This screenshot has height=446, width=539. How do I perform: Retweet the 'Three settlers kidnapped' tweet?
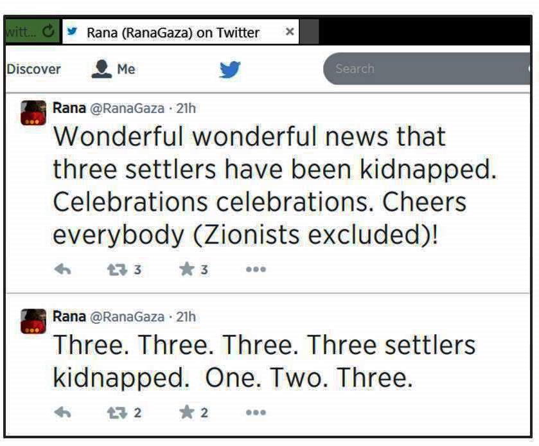point(117,413)
